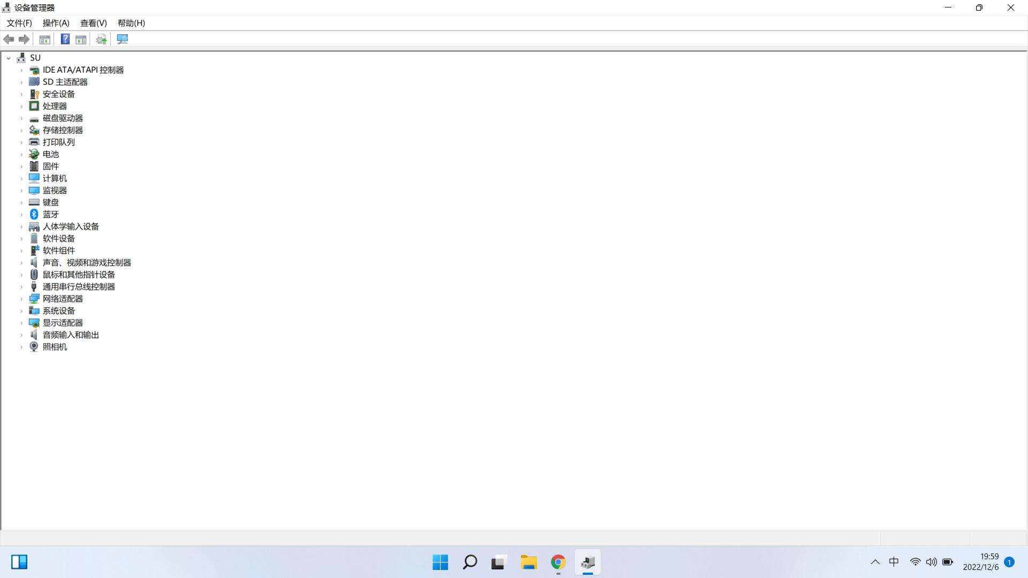This screenshot has width=1028, height=578.
Task: Click the Help question-mark toolbar icon
Action: click(65, 39)
